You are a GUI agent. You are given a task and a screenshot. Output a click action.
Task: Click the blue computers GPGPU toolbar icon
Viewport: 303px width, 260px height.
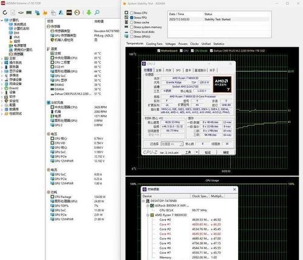click(37, 13)
